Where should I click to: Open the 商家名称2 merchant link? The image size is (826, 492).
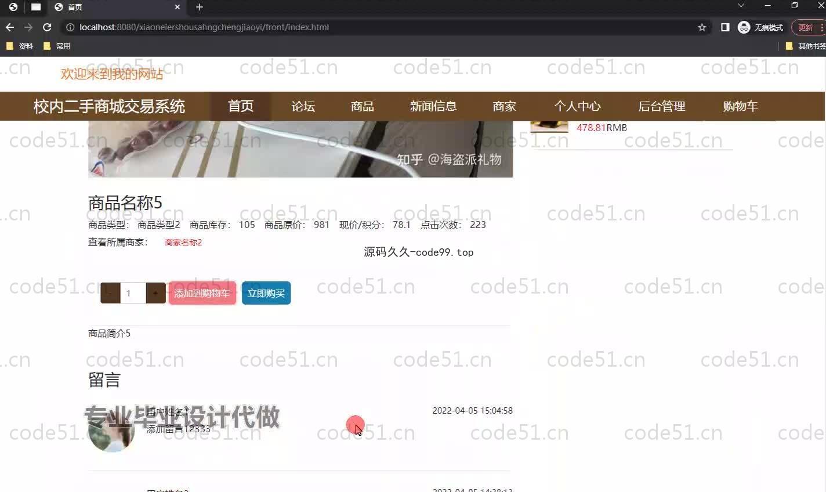[183, 243]
